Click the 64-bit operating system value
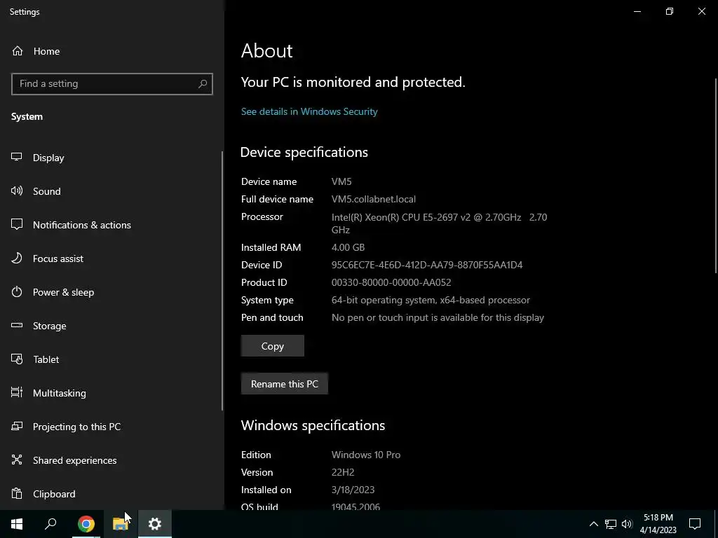Image resolution: width=718 pixels, height=538 pixels. (431, 300)
